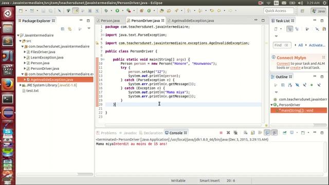Screen dimensions: 329x185
Task: Click the Java perspective button
Action: tap(318, 11)
